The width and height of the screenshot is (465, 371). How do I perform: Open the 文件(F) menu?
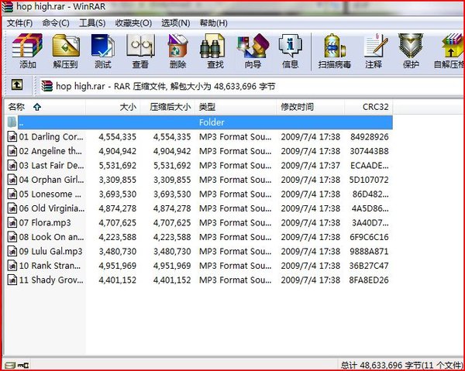(x=19, y=22)
